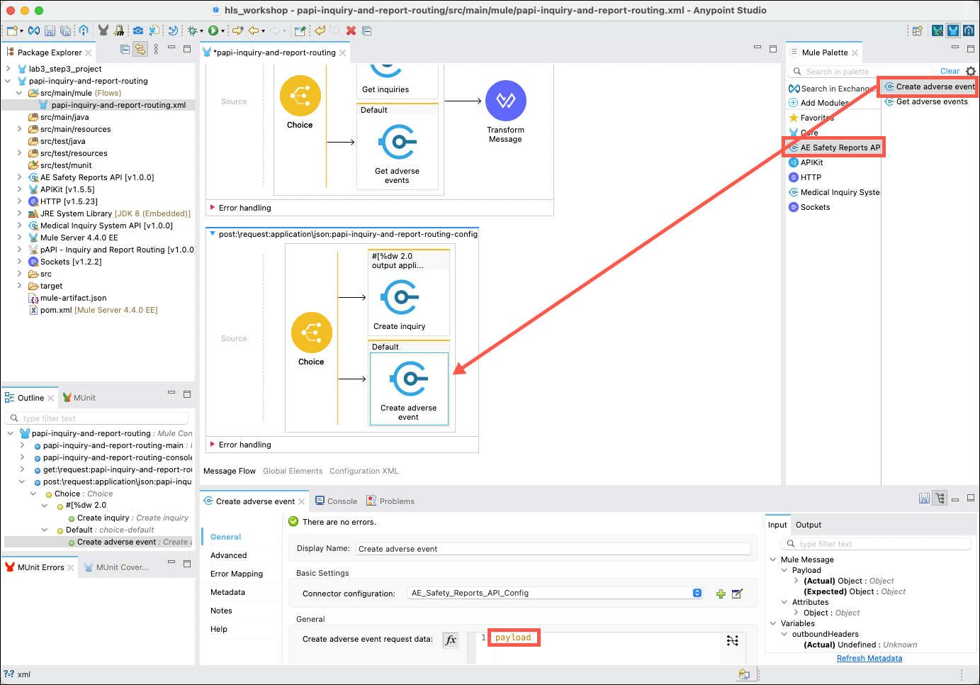Select the Create inquiry component on canvas
The height and width of the screenshot is (685, 980).
pos(400,305)
